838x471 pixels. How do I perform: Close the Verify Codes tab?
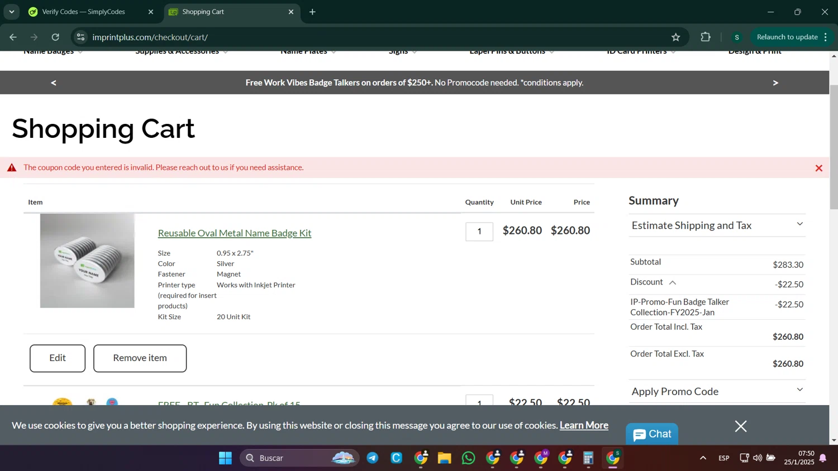(150, 12)
